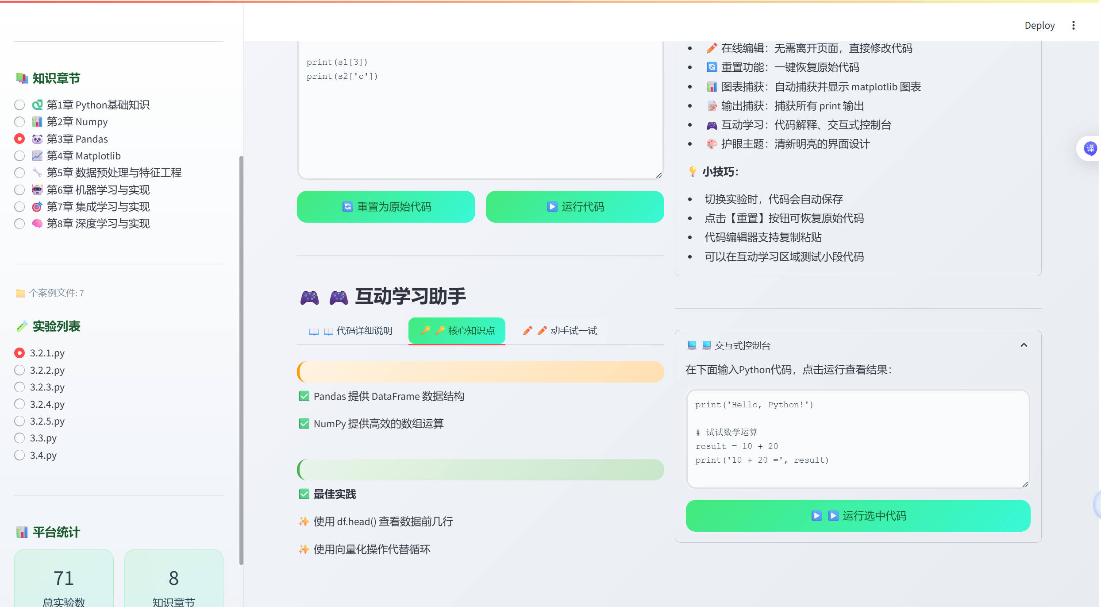1101x607 pixels.
Task: Click the folder icon next to 个案例文件
Action: 20,293
